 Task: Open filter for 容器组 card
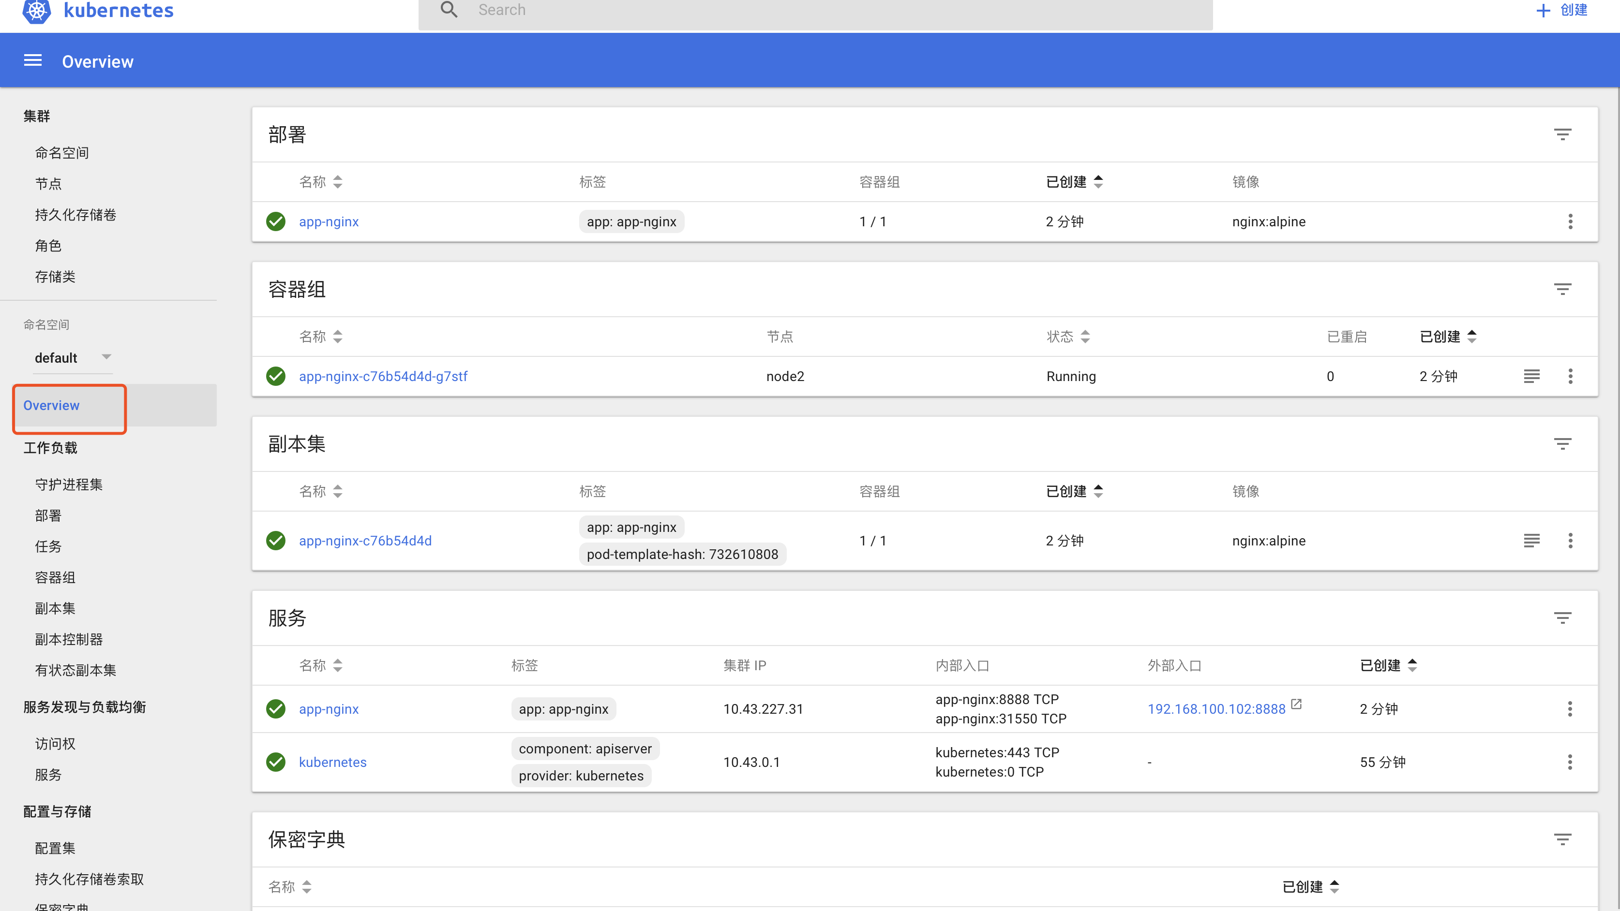[1562, 289]
